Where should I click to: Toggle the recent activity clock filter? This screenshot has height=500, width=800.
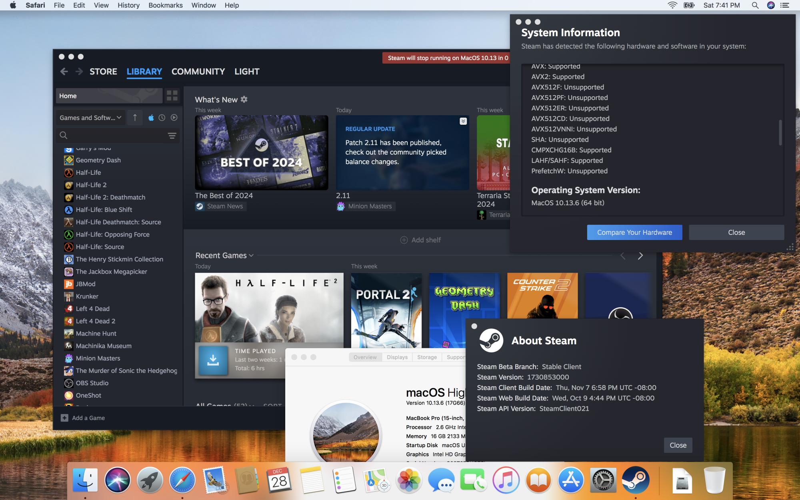click(x=162, y=118)
